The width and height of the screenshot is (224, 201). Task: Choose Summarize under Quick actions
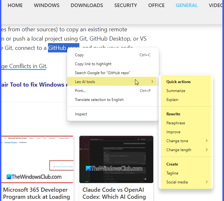[186, 91]
